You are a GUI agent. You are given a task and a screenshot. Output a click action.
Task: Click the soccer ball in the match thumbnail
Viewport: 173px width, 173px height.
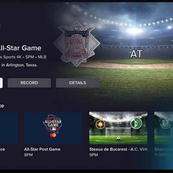coord(119,138)
